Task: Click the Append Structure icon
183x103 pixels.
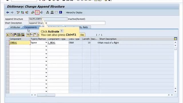Action: click(x=52, y=12)
